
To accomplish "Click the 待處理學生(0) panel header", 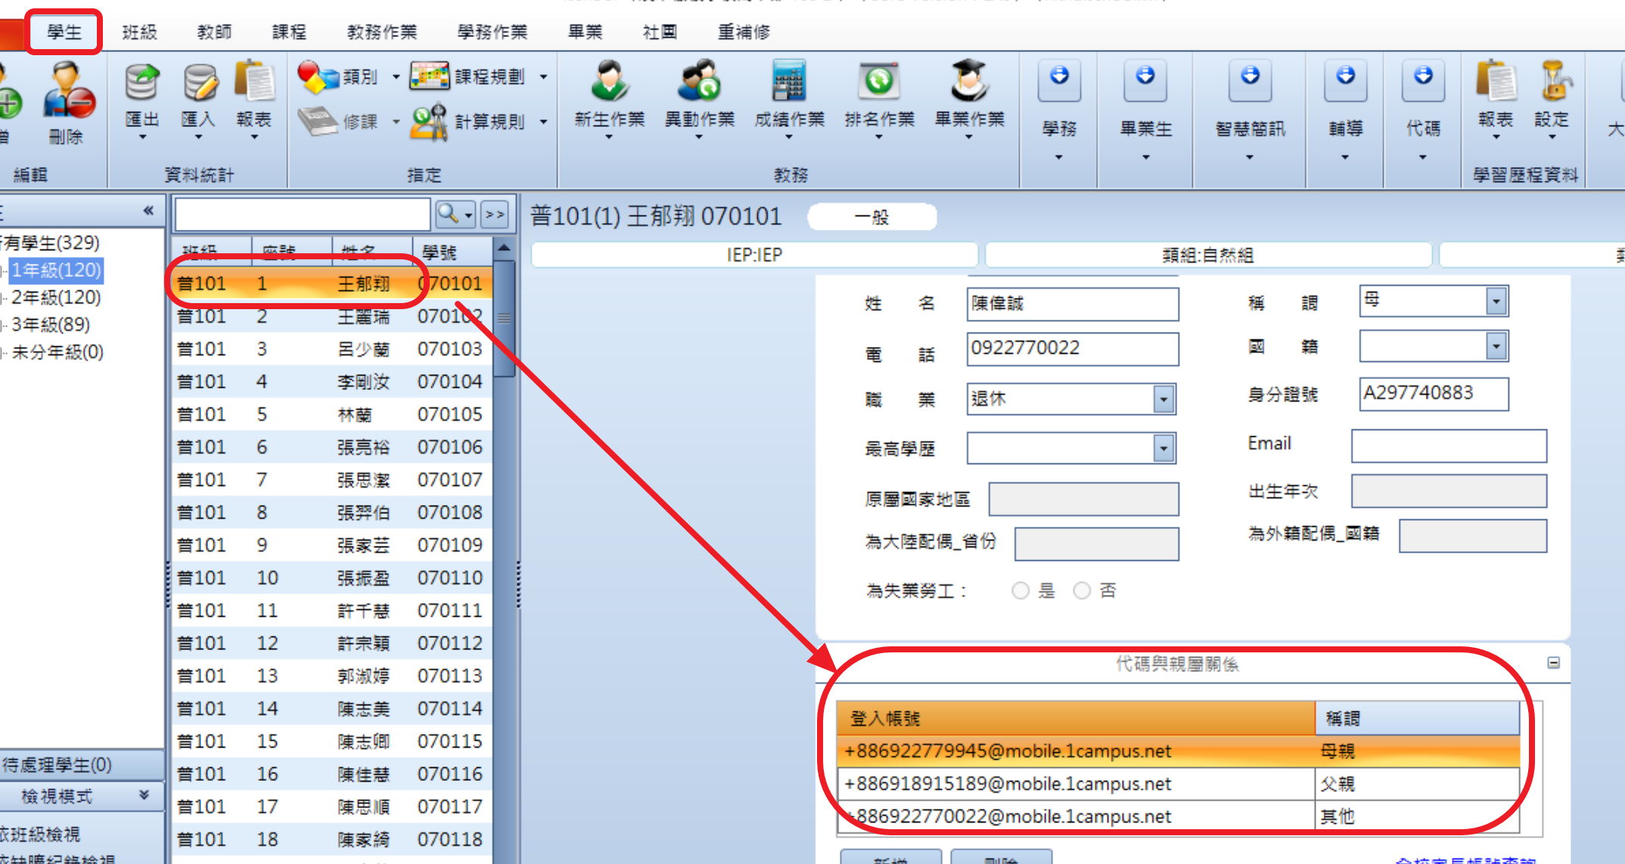I will coord(82,764).
